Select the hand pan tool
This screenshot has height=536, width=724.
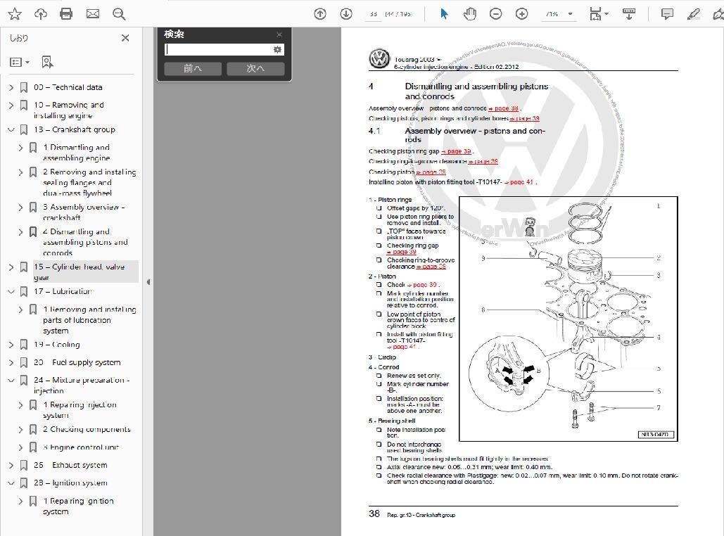[469, 14]
